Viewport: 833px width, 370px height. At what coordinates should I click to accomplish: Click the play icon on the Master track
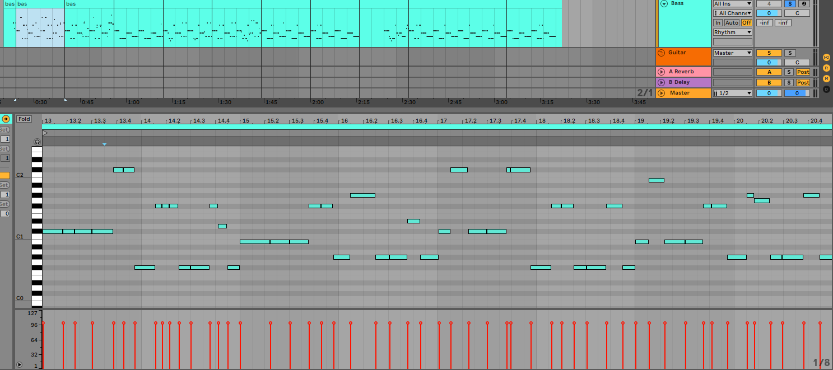tap(662, 92)
